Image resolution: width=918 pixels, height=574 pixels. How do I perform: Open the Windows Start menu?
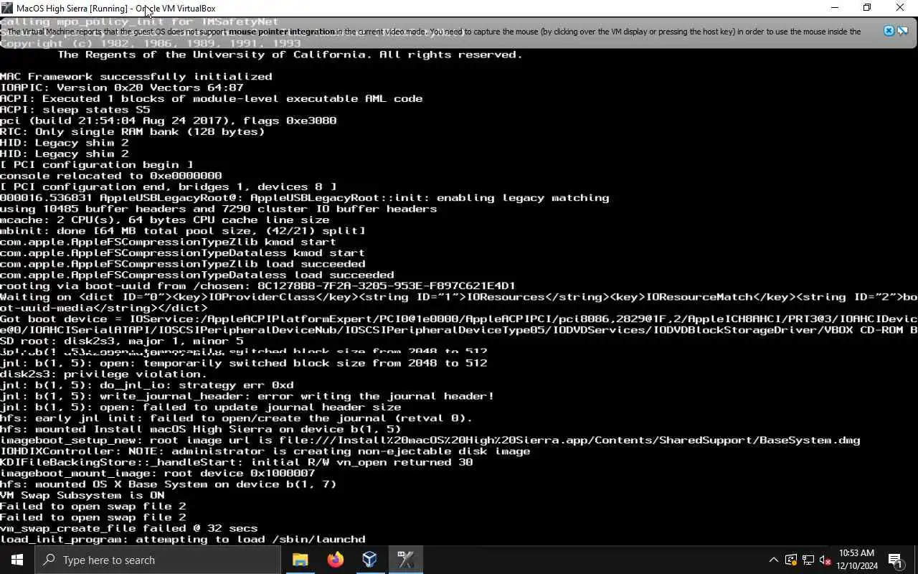(17, 560)
